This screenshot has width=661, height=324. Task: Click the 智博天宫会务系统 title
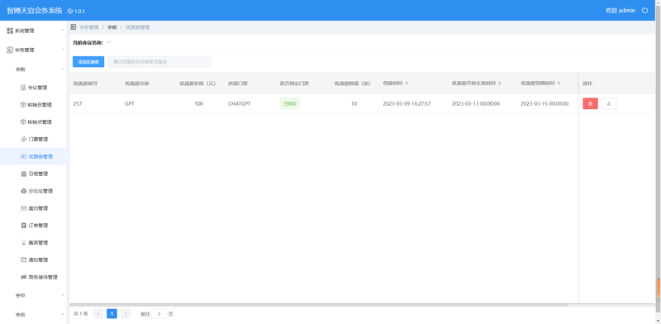pyautogui.click(x=35, y=11)
